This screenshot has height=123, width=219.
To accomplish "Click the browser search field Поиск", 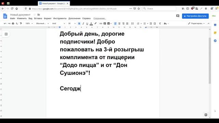I will (159, 9).
